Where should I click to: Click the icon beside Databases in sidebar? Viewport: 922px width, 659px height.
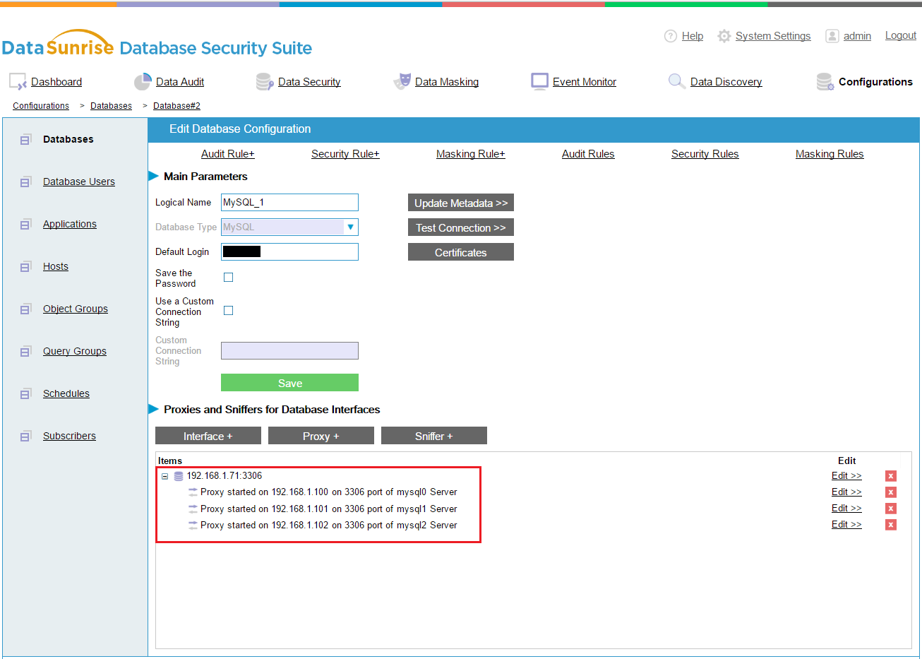pyautogui.click(x=25, y=139)
